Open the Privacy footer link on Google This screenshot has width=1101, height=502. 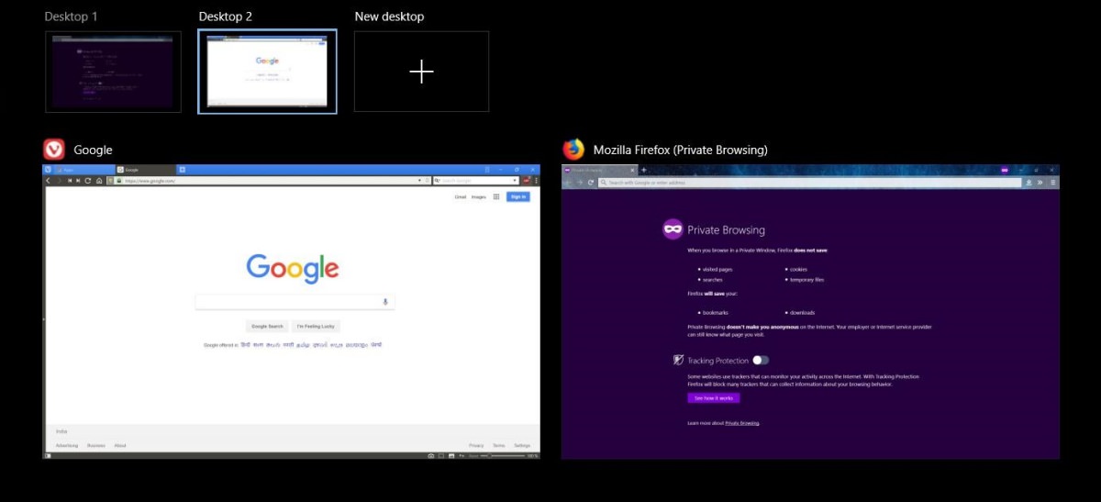point(476,445)
